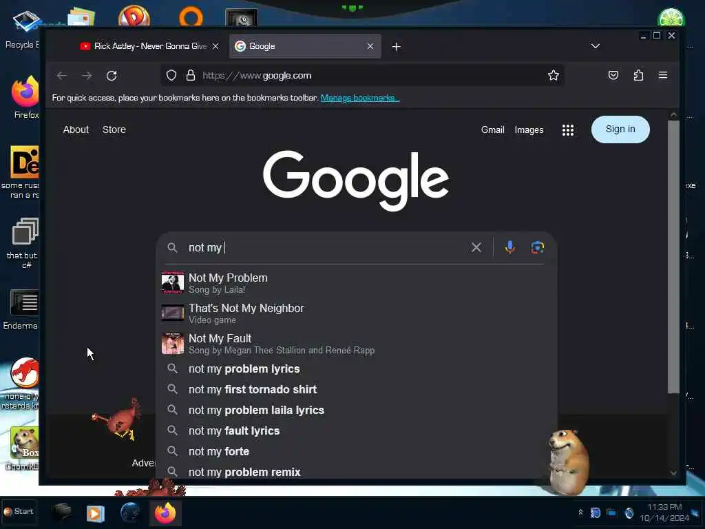The width and height of the screenshot is (705, 529).
Task: Open the Start menu
Action: click(x=19, y=512)
